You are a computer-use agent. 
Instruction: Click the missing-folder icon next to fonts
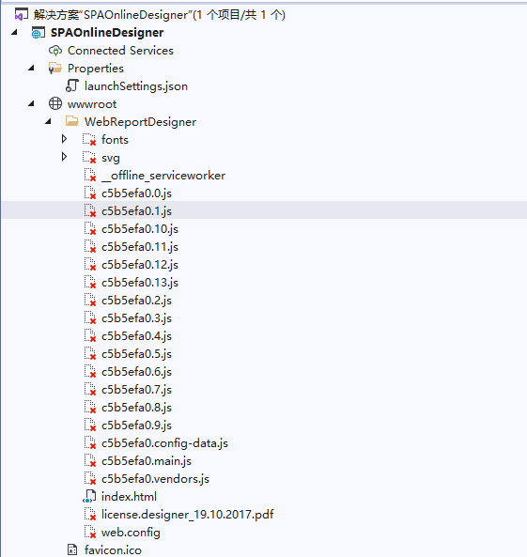coord(89,140)
